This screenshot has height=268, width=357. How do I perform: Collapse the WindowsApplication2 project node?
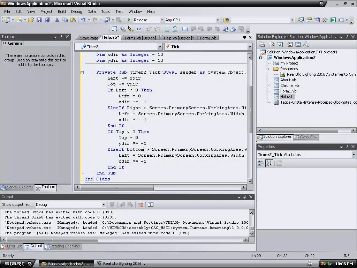261,58
